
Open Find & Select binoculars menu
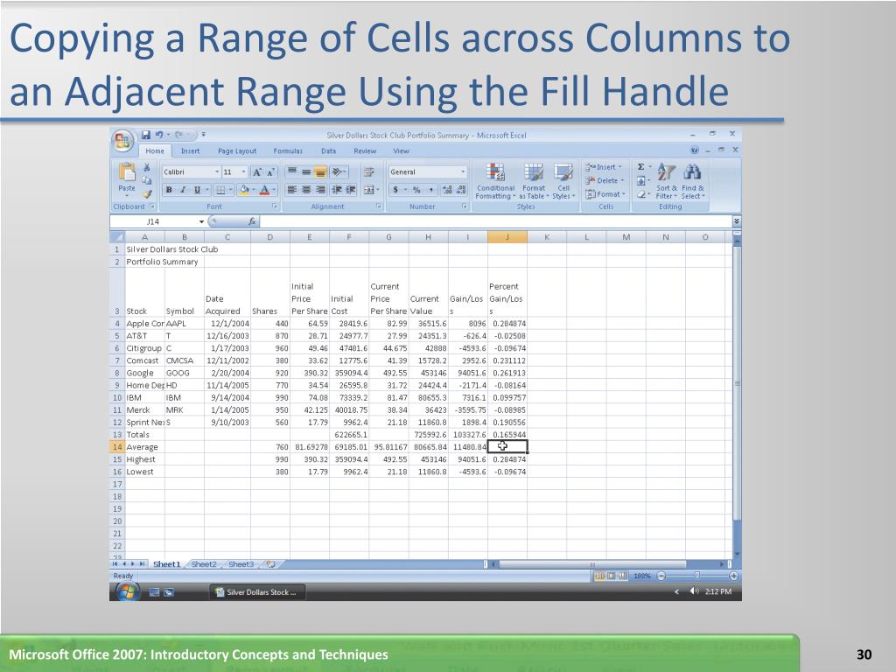coord(693,181)
